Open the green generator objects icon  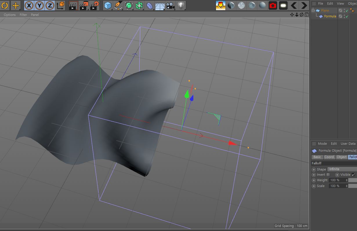pyautogui.click(x=129, y=5)
